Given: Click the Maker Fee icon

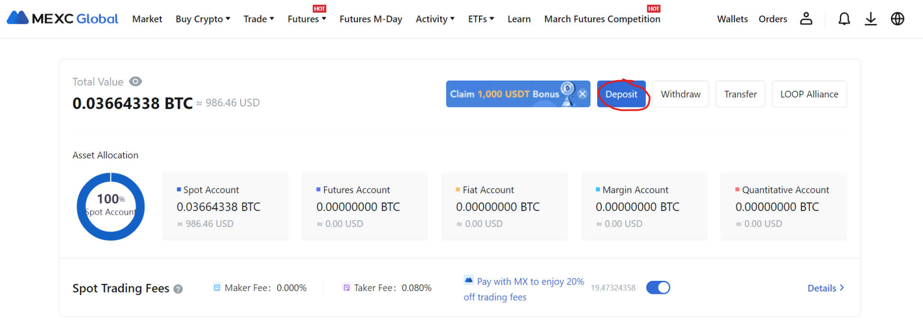Looking at the screenshot, I should [217, 288].
